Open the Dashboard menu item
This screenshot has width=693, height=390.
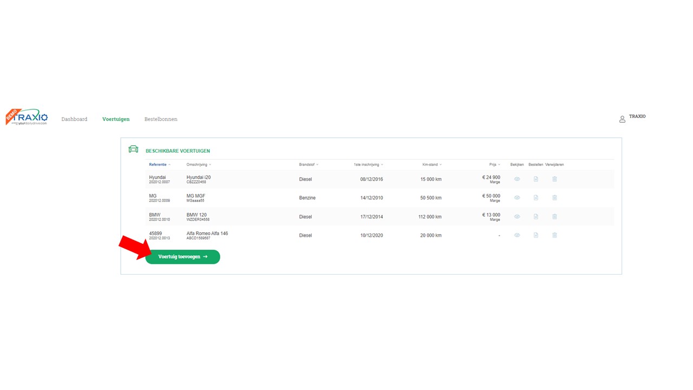point(74,119)
